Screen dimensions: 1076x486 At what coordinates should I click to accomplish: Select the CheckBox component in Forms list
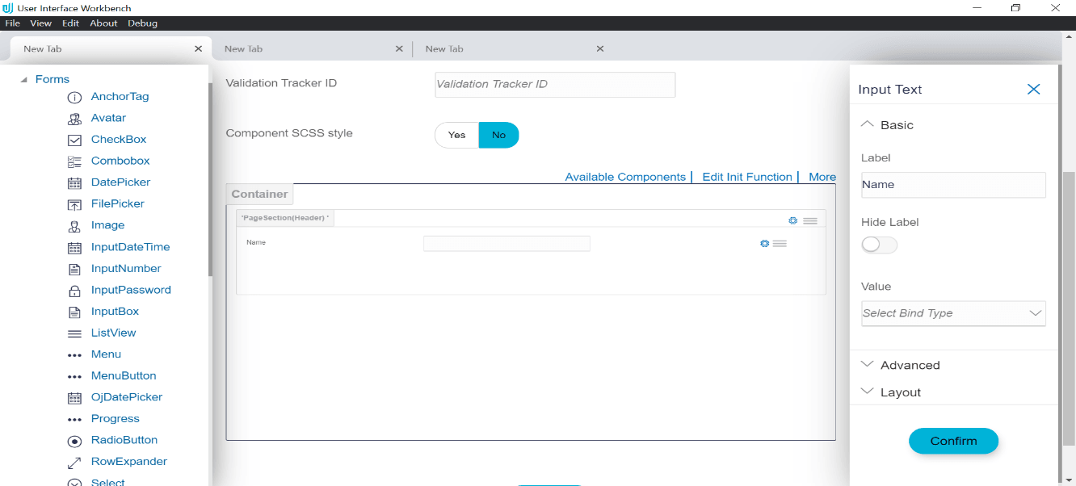coord(118,139)
